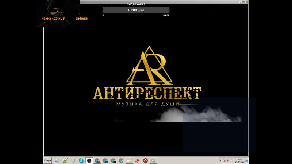Open the volume speaker tray icon
The height and width of the screenshot is (164, 292).
pos(232,161)
